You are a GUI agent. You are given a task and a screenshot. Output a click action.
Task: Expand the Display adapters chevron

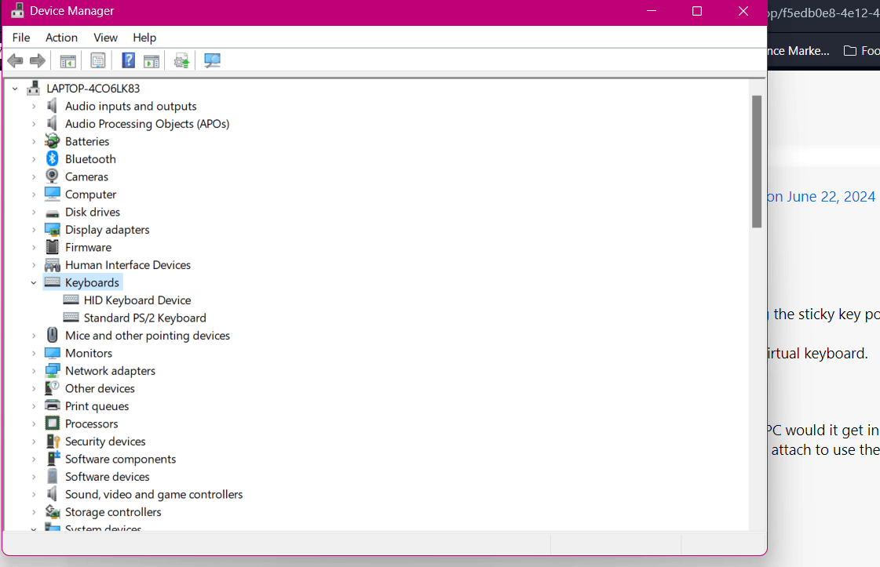click(34, 230)
